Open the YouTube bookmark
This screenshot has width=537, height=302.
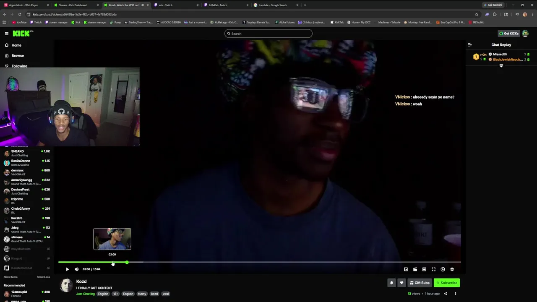click(19, 22)
